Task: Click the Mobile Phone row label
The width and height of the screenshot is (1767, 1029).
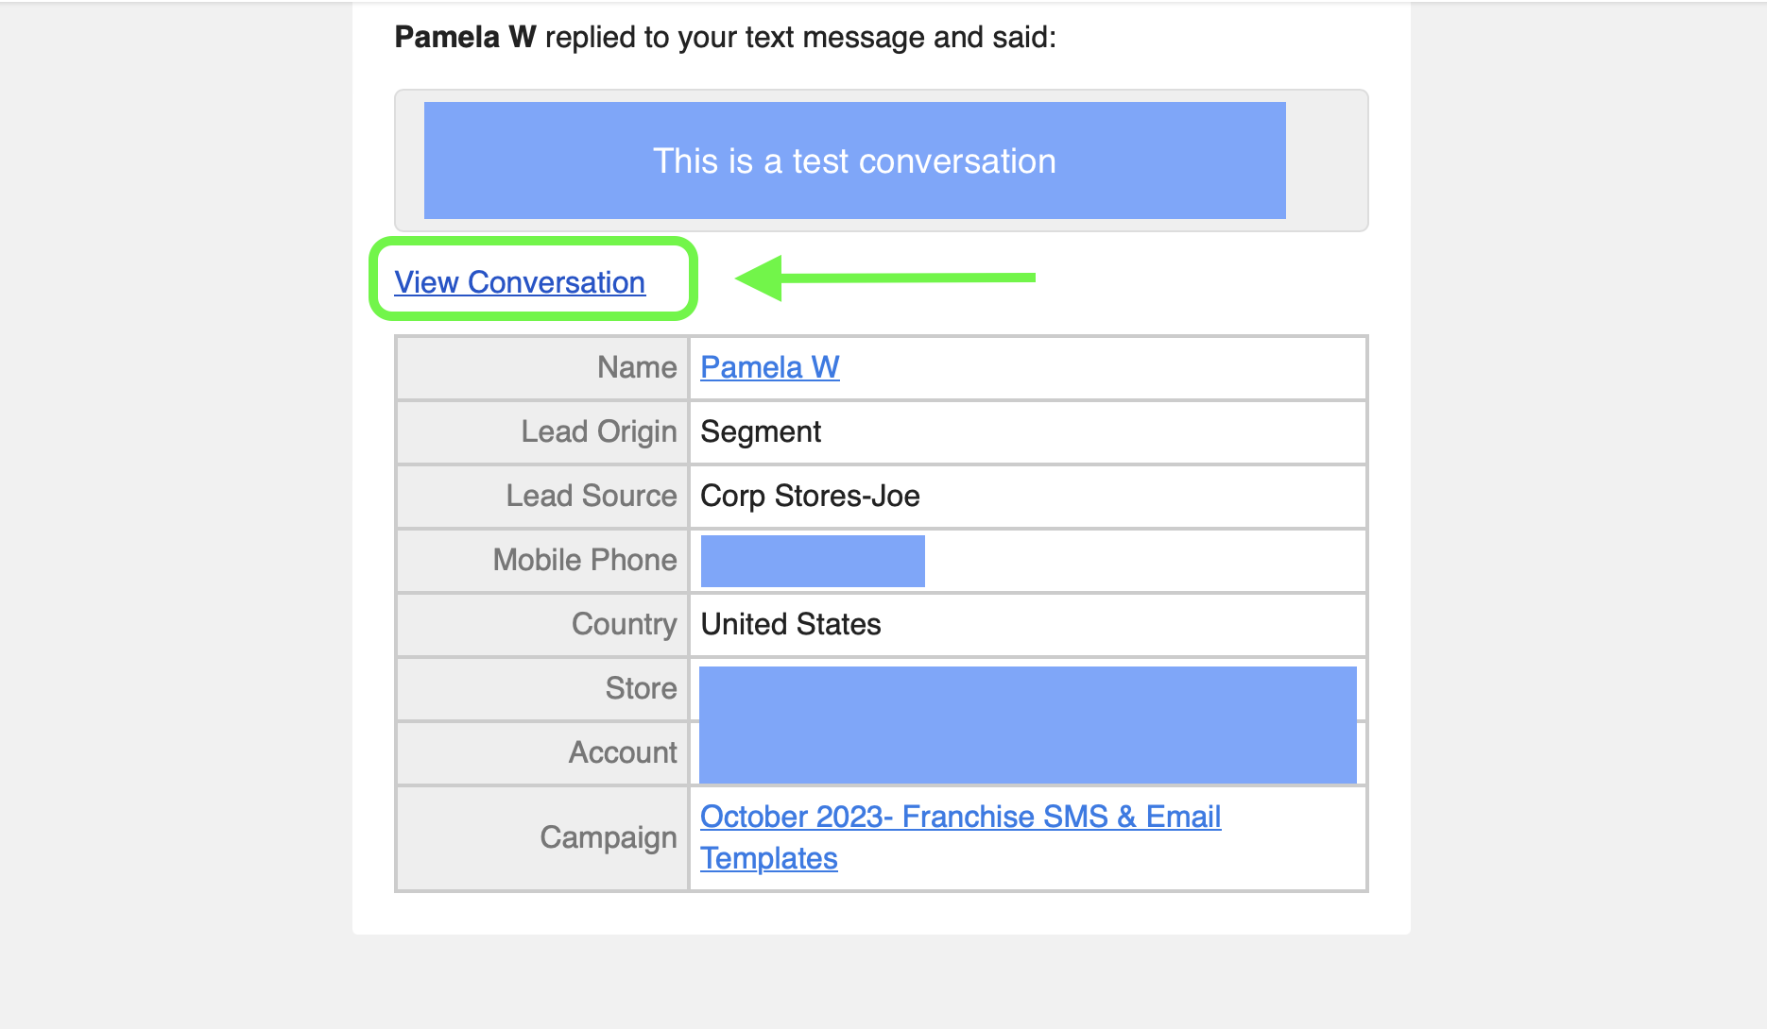Action: [585, 560]
